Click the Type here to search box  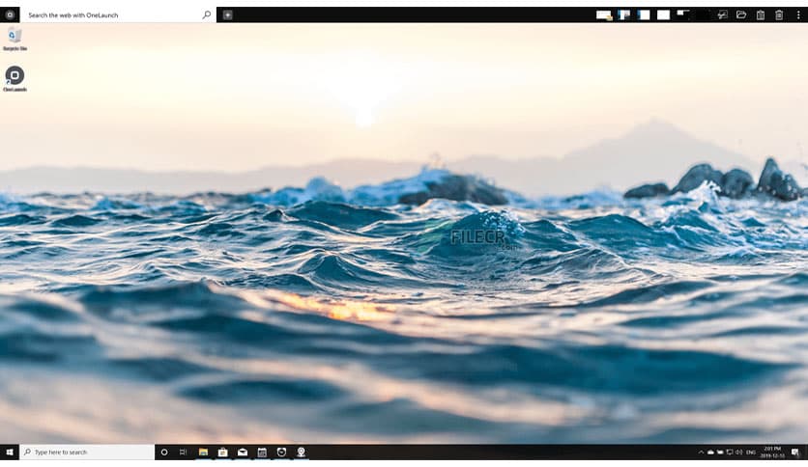[87, 452]
